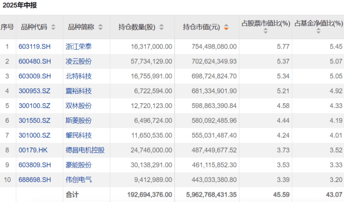This screenshot has height=202, width=344.
Task: Open stock code 600480.SH
Action: pyautogui.click(x=34, y=61)
